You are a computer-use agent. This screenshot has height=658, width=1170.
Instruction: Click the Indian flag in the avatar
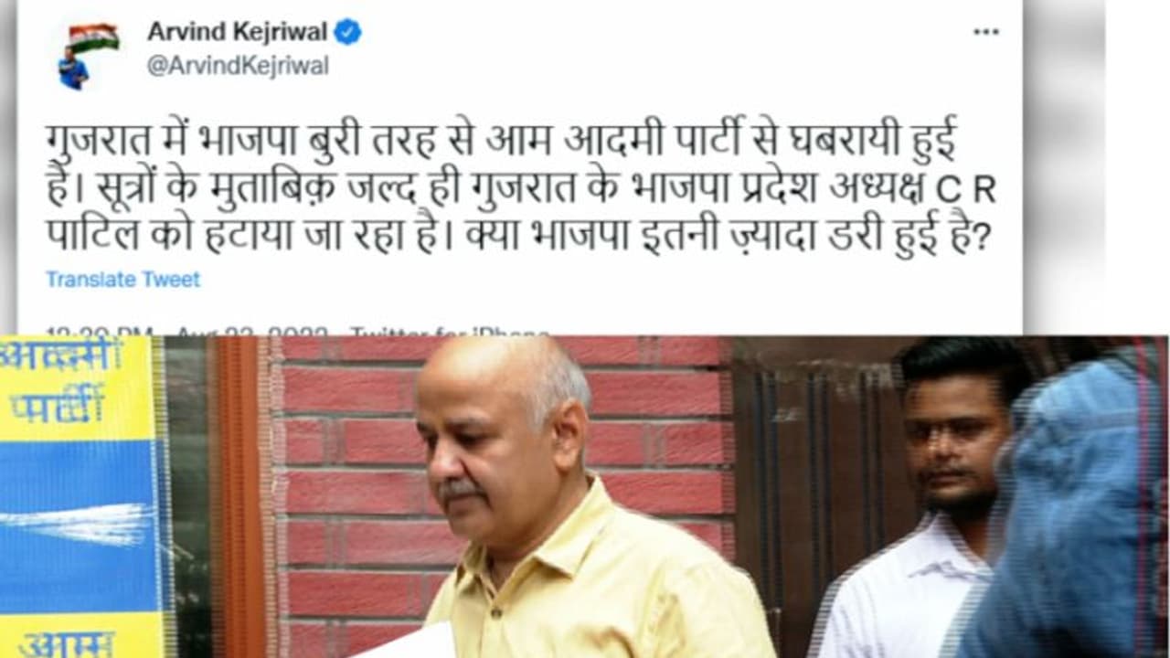(95, 37)
